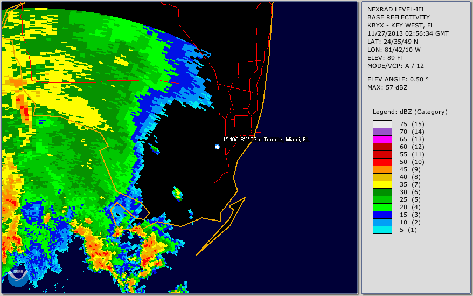473x296 pixels.
Task: Select the 10 dBZ light blue swatch
Action: point(382,222)
